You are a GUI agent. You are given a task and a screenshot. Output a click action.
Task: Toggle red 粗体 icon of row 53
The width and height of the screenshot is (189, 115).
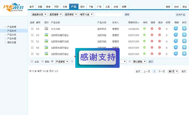[160, 35]
